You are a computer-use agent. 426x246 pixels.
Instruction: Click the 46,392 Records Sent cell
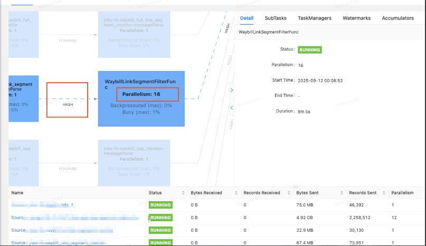click(356, 205)
